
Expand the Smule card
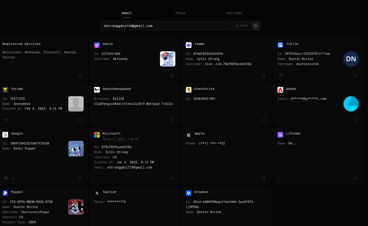(172, 75)
